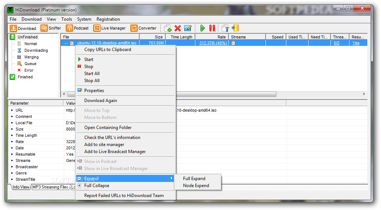Open the Sniffer tool
Image resolution: width=381 pixels, height=210 pixels.
(51, 28)
